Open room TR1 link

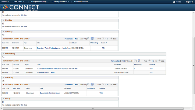pos(104,48)
